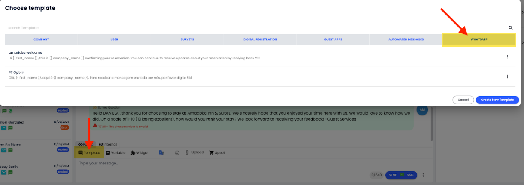
Task: Open the Automated Messages tab
Action: pos(406,39)
